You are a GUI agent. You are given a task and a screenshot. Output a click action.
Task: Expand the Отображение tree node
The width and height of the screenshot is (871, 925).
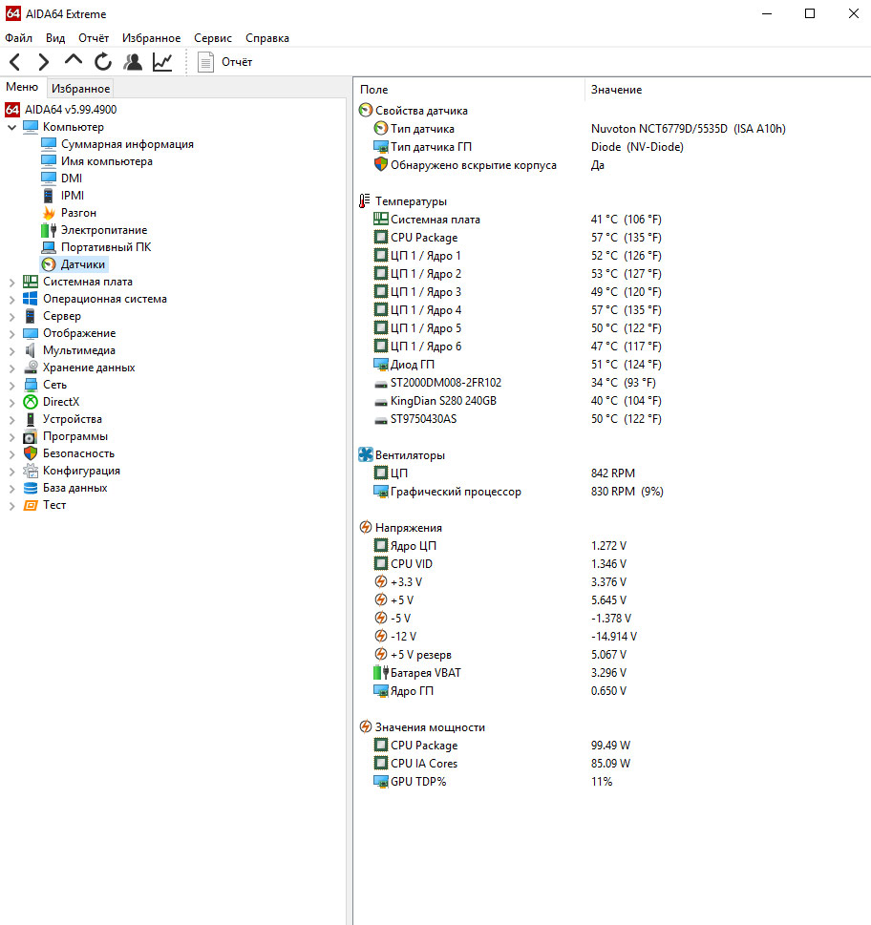11,334
